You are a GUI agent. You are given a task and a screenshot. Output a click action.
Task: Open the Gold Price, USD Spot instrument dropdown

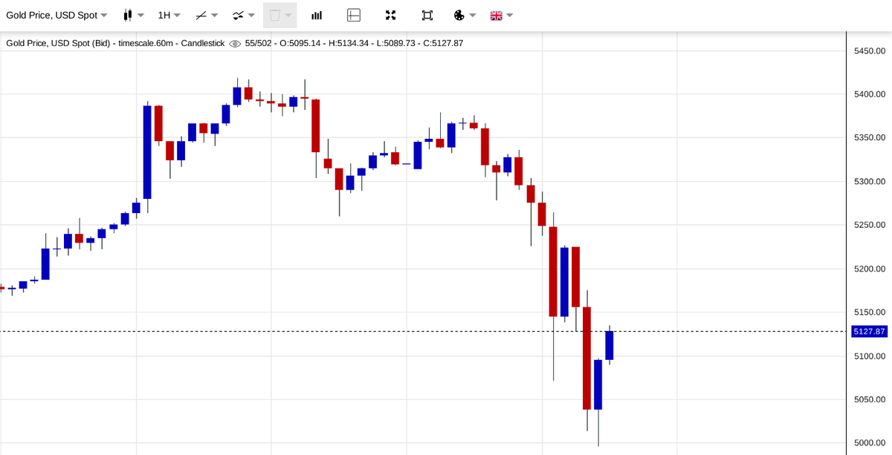[56, 15]
